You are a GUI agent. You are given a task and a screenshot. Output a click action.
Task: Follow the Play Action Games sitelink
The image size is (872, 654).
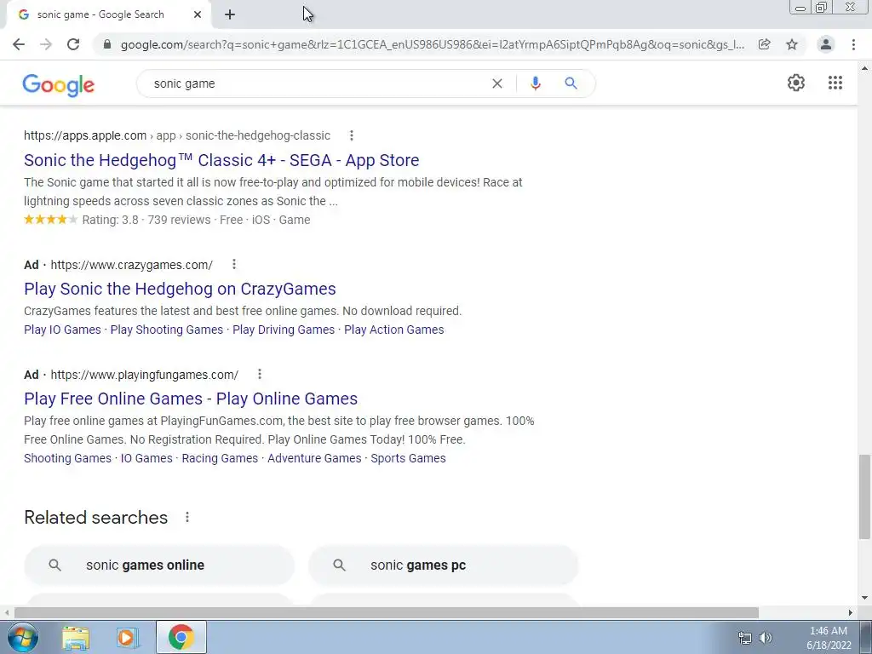[393, 330]
